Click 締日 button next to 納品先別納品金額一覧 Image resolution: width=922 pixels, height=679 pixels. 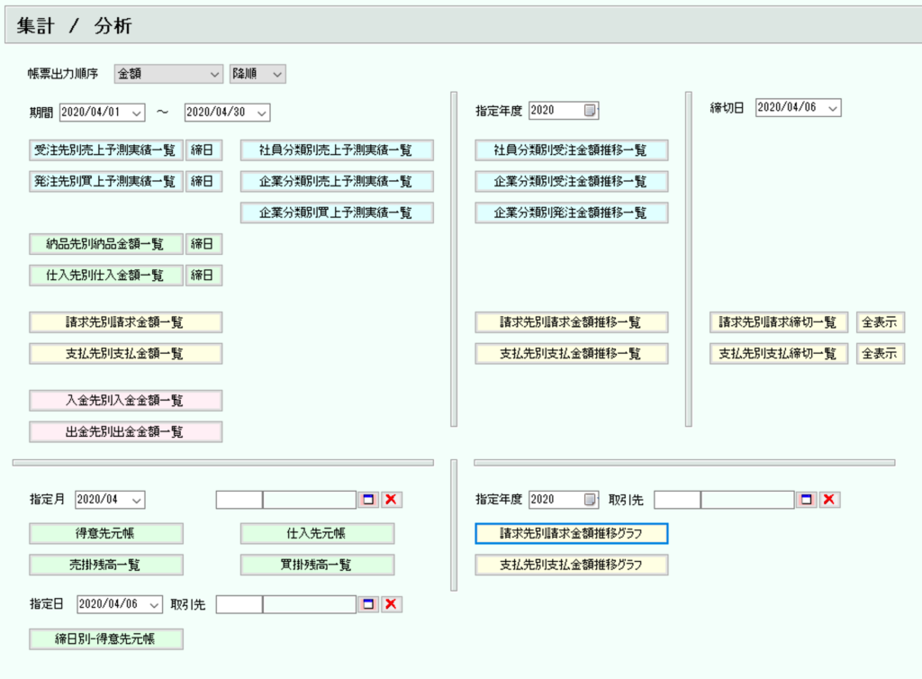[x=203, y=244]
